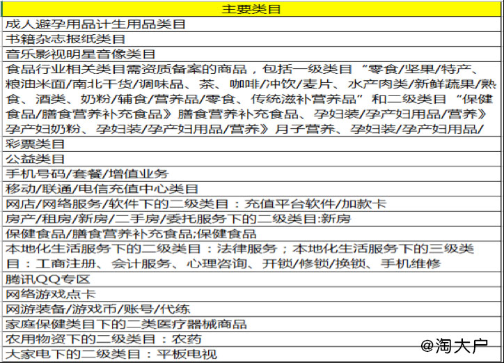Click the row 家庭保健类目下的二类医疗器械商品
504x363 pixels.
tap(251, 324)
